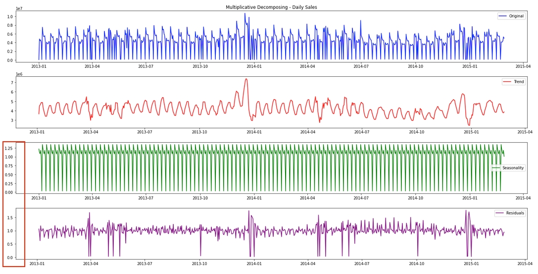This screenshot has height=274, width=538.
Task: Click the tallest blue spike in the Original plot
Action: 245,14
